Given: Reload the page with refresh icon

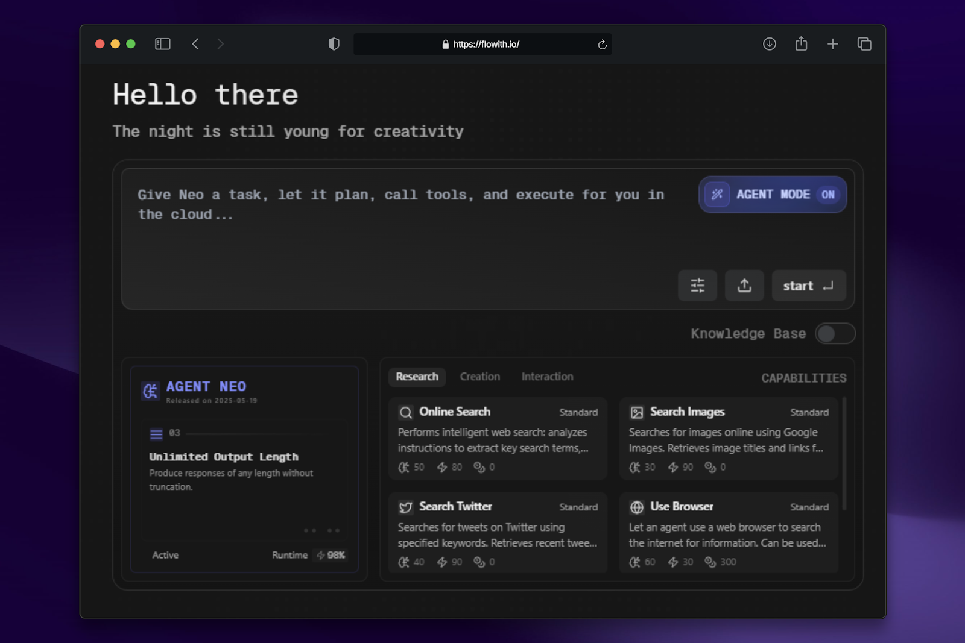Looking at the screenshot, I should (602, 45).
